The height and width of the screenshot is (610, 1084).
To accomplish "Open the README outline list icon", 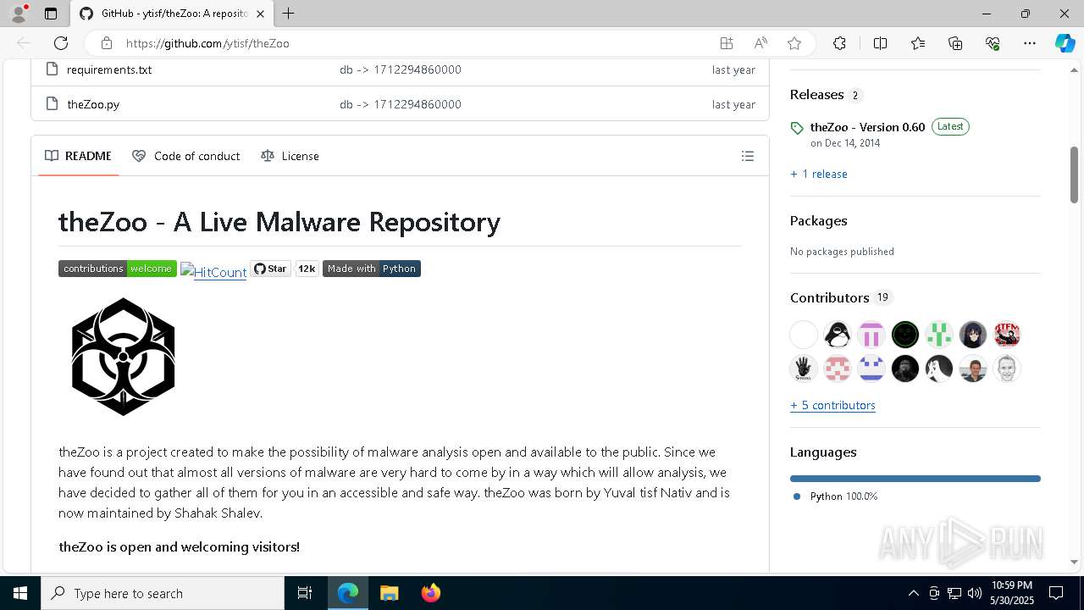I will 748,156.
